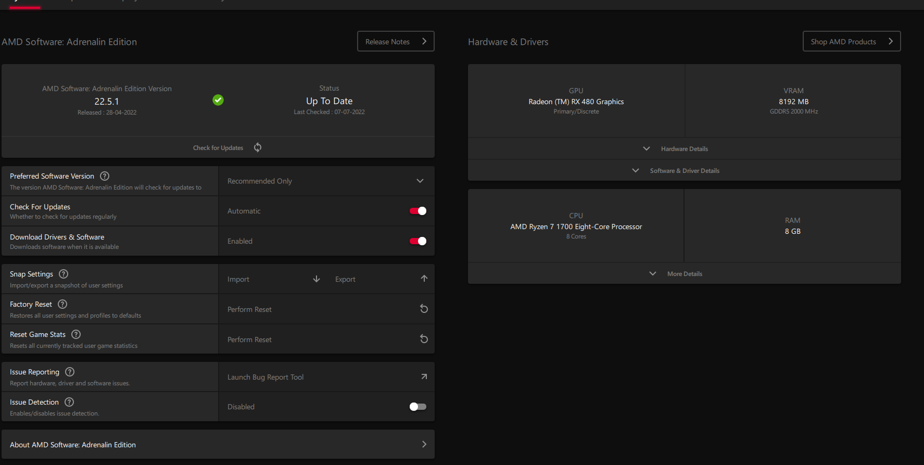Viewport: 924px width, 465px height.
Task: Click Import snapshot settings
Action: tap(273, 279)
